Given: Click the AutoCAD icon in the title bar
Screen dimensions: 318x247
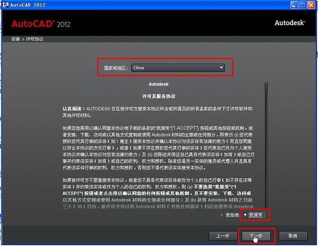Looking at the screenshot, I should tap(5, 4).
